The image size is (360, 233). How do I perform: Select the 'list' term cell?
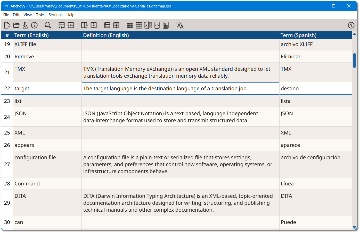tap(47, 101)
